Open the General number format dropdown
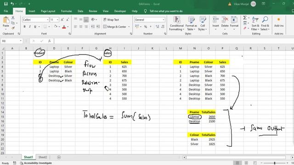The height and width of the screenshot is (165, 294). 164,20
